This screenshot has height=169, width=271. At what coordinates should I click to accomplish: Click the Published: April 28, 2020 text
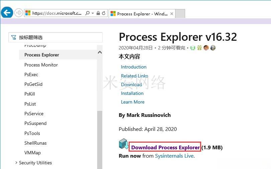(x=148, y=129)
